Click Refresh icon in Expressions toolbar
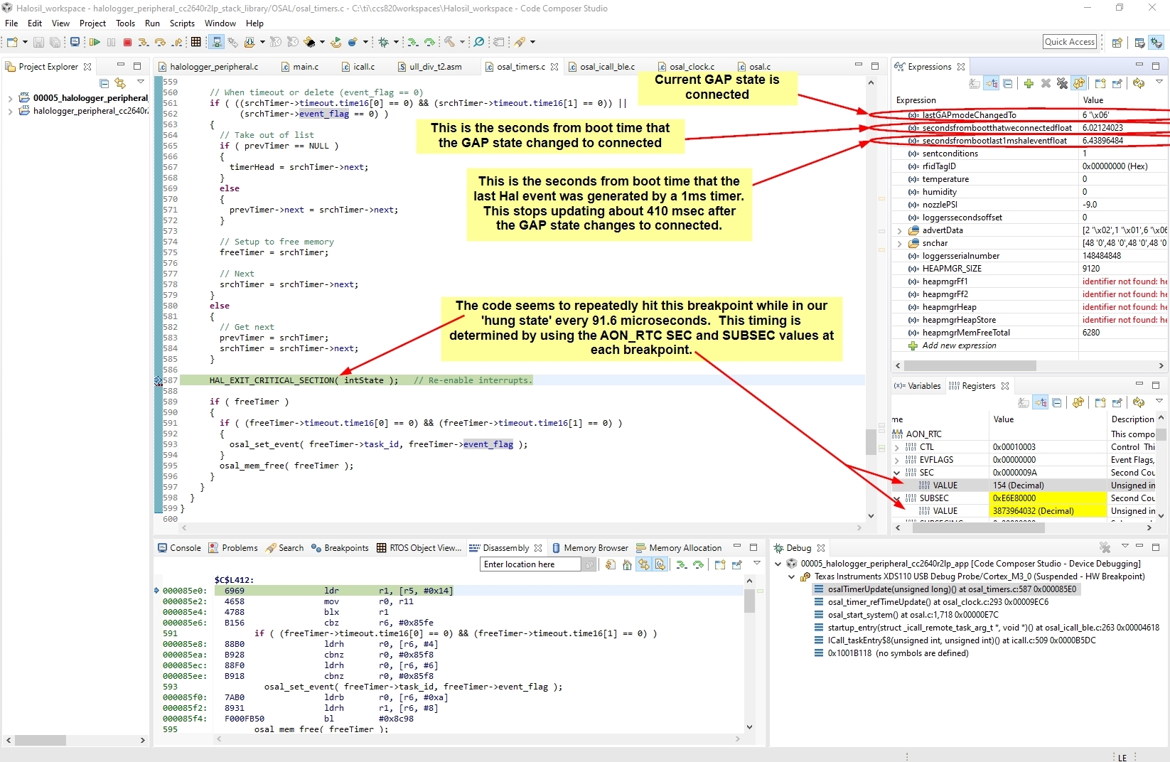This screenshot has width=1170, height=762. click(x=1139, y=83)
